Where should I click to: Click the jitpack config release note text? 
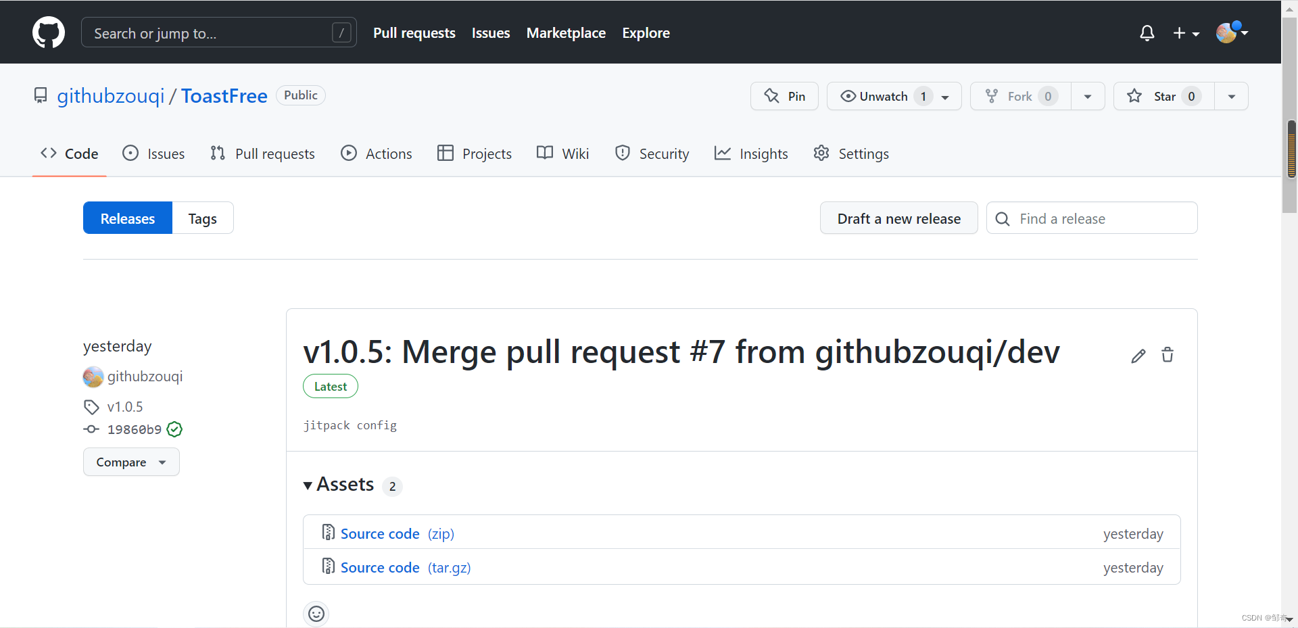350,425
